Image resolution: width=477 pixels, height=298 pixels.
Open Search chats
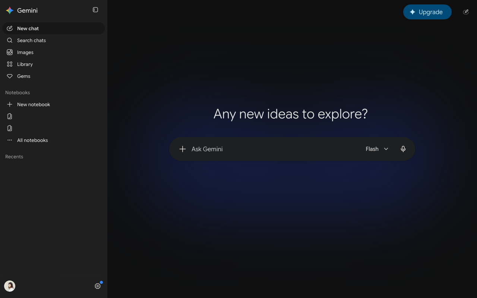pyautogui.click(x=54, y=40)
